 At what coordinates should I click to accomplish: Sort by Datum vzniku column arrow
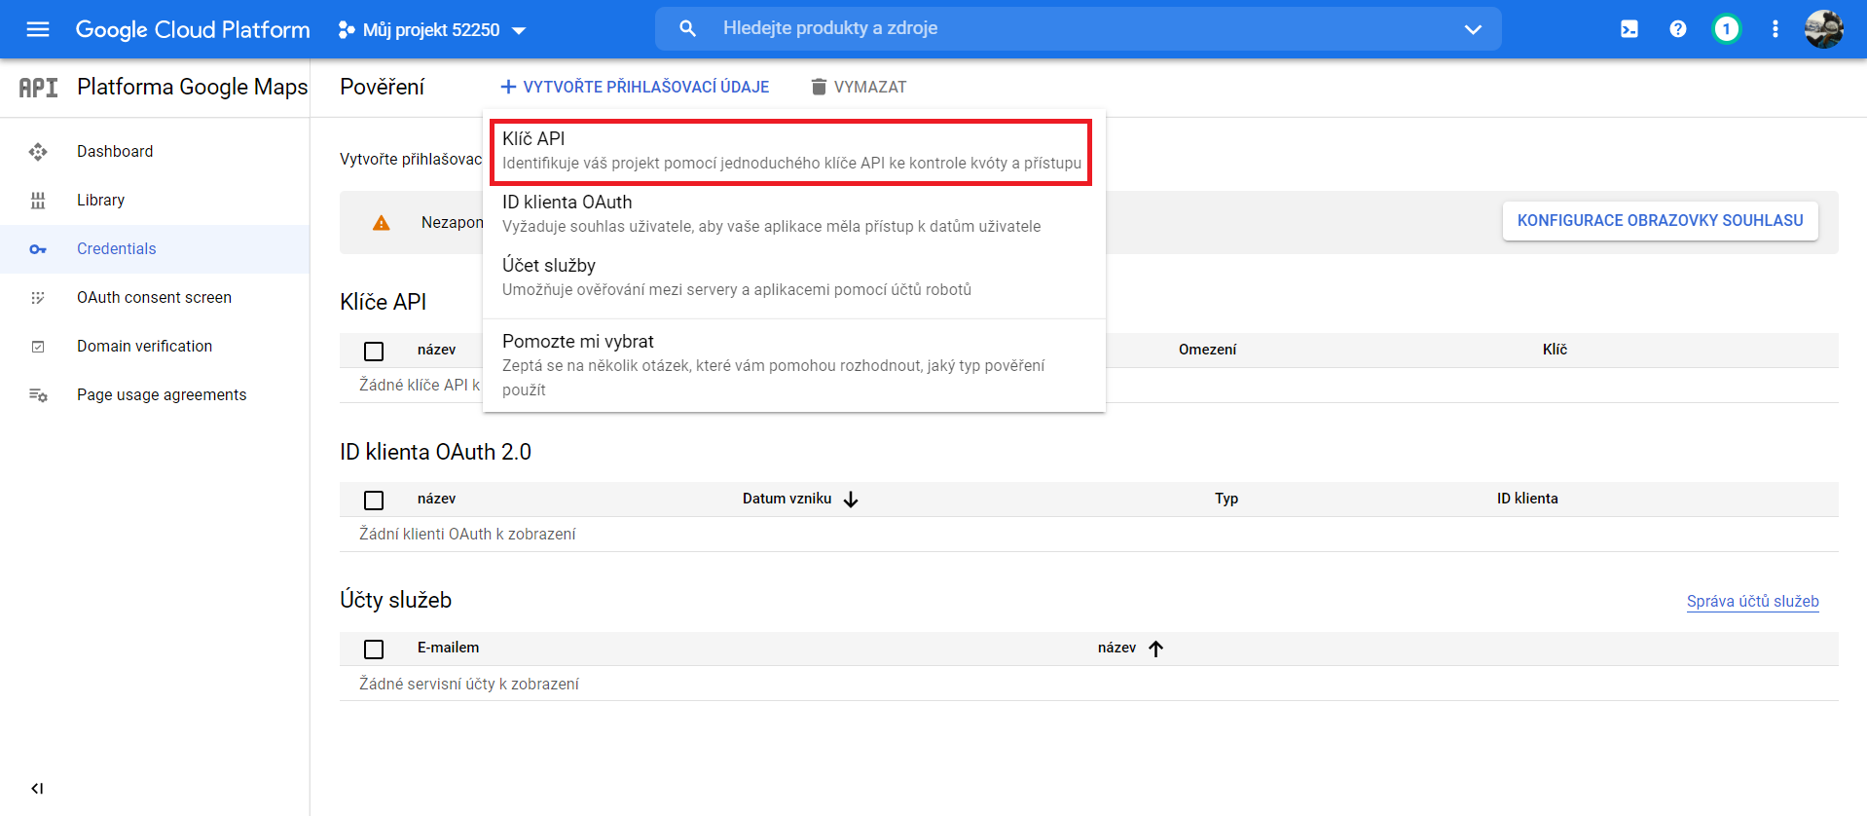[x=851, y=500]
